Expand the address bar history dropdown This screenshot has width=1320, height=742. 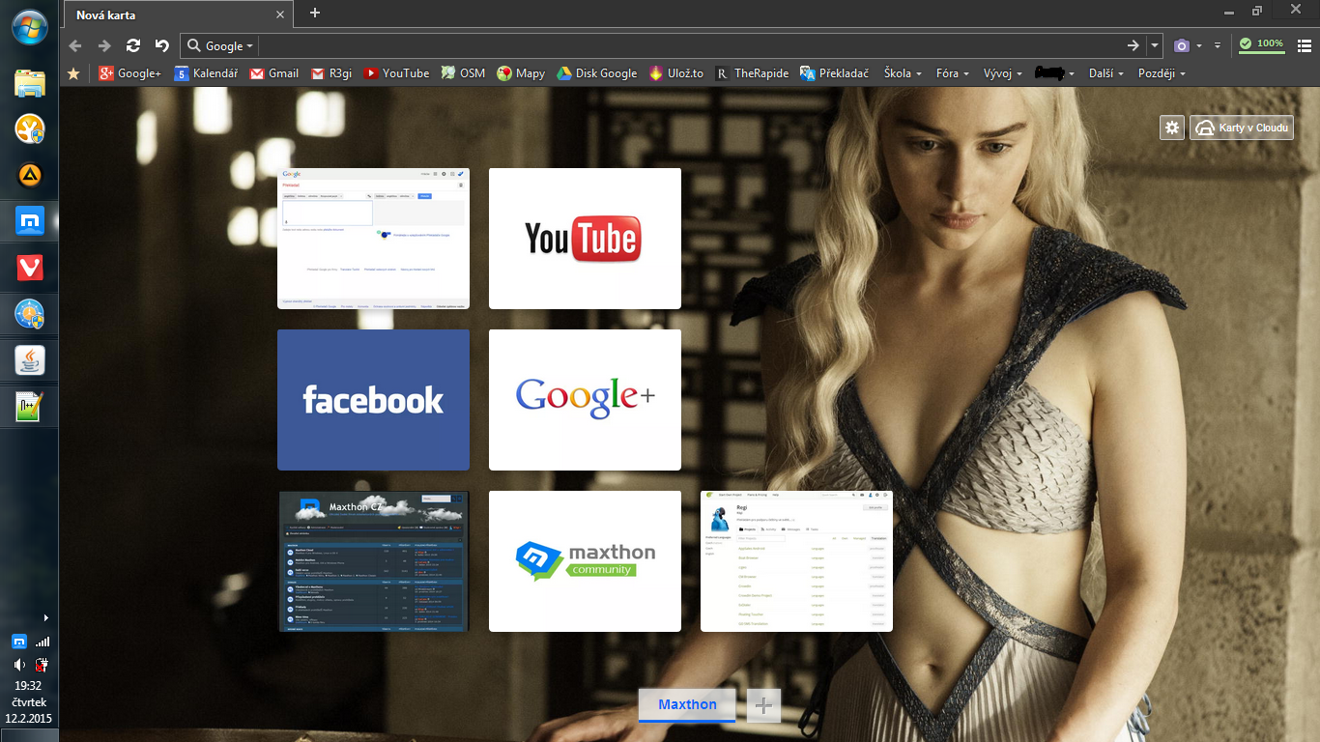[1155, 45]
